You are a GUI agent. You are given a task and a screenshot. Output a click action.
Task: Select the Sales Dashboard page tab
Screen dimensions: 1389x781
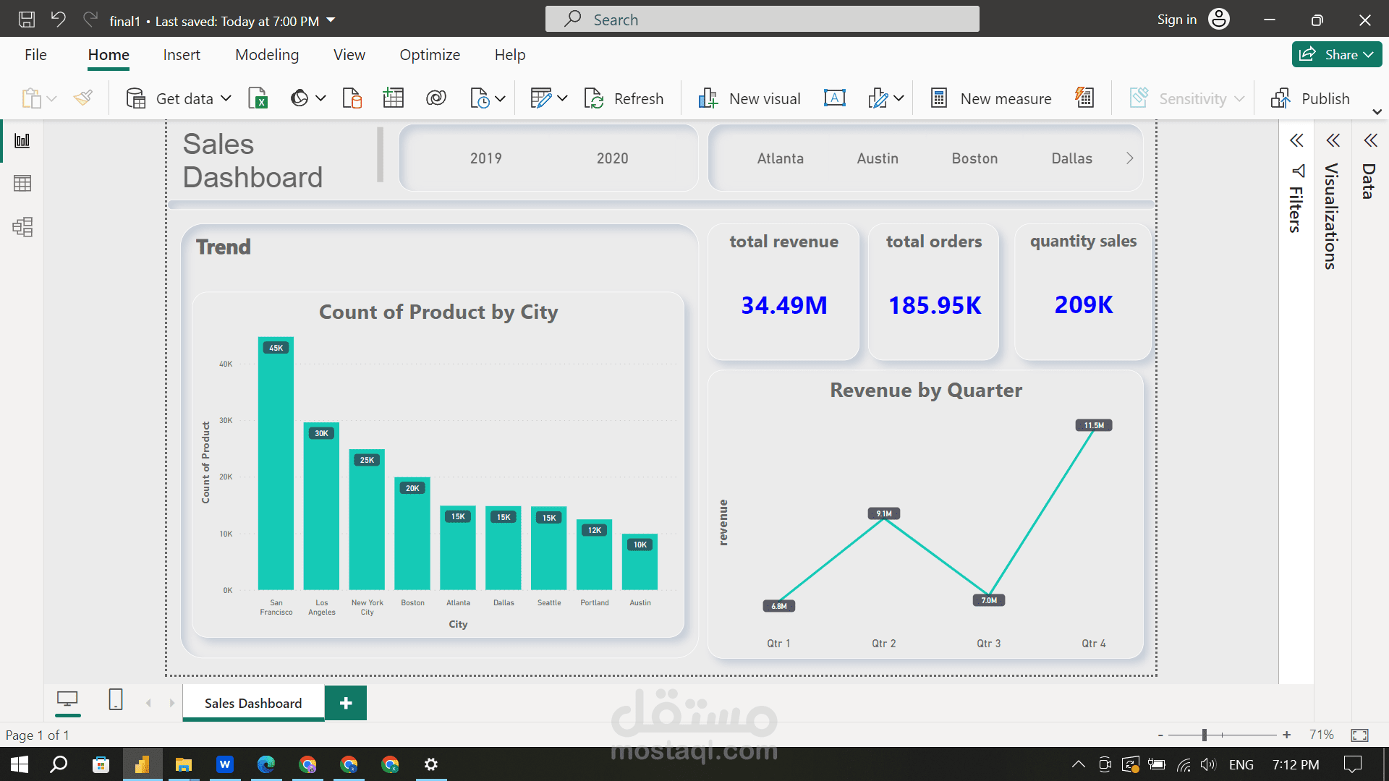click(x=253, y=703)
